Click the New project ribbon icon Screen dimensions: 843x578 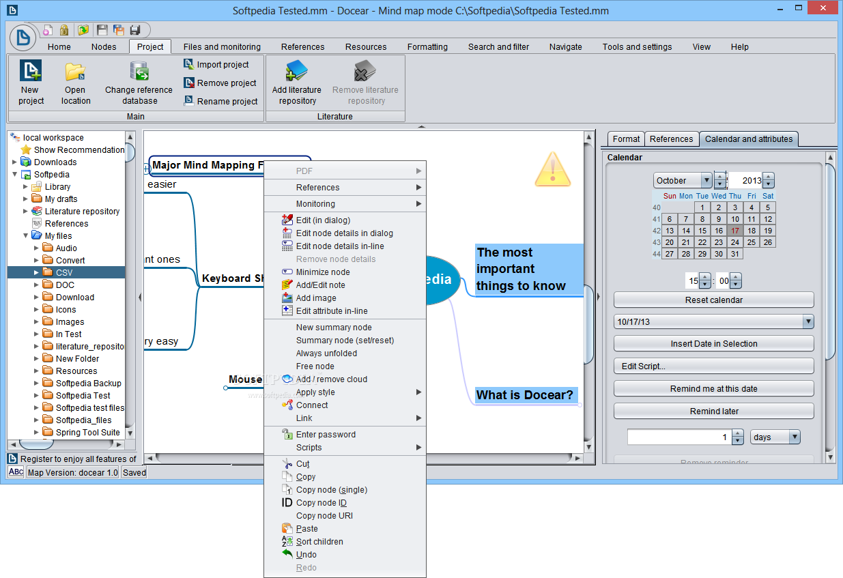(x=31, y=71)
